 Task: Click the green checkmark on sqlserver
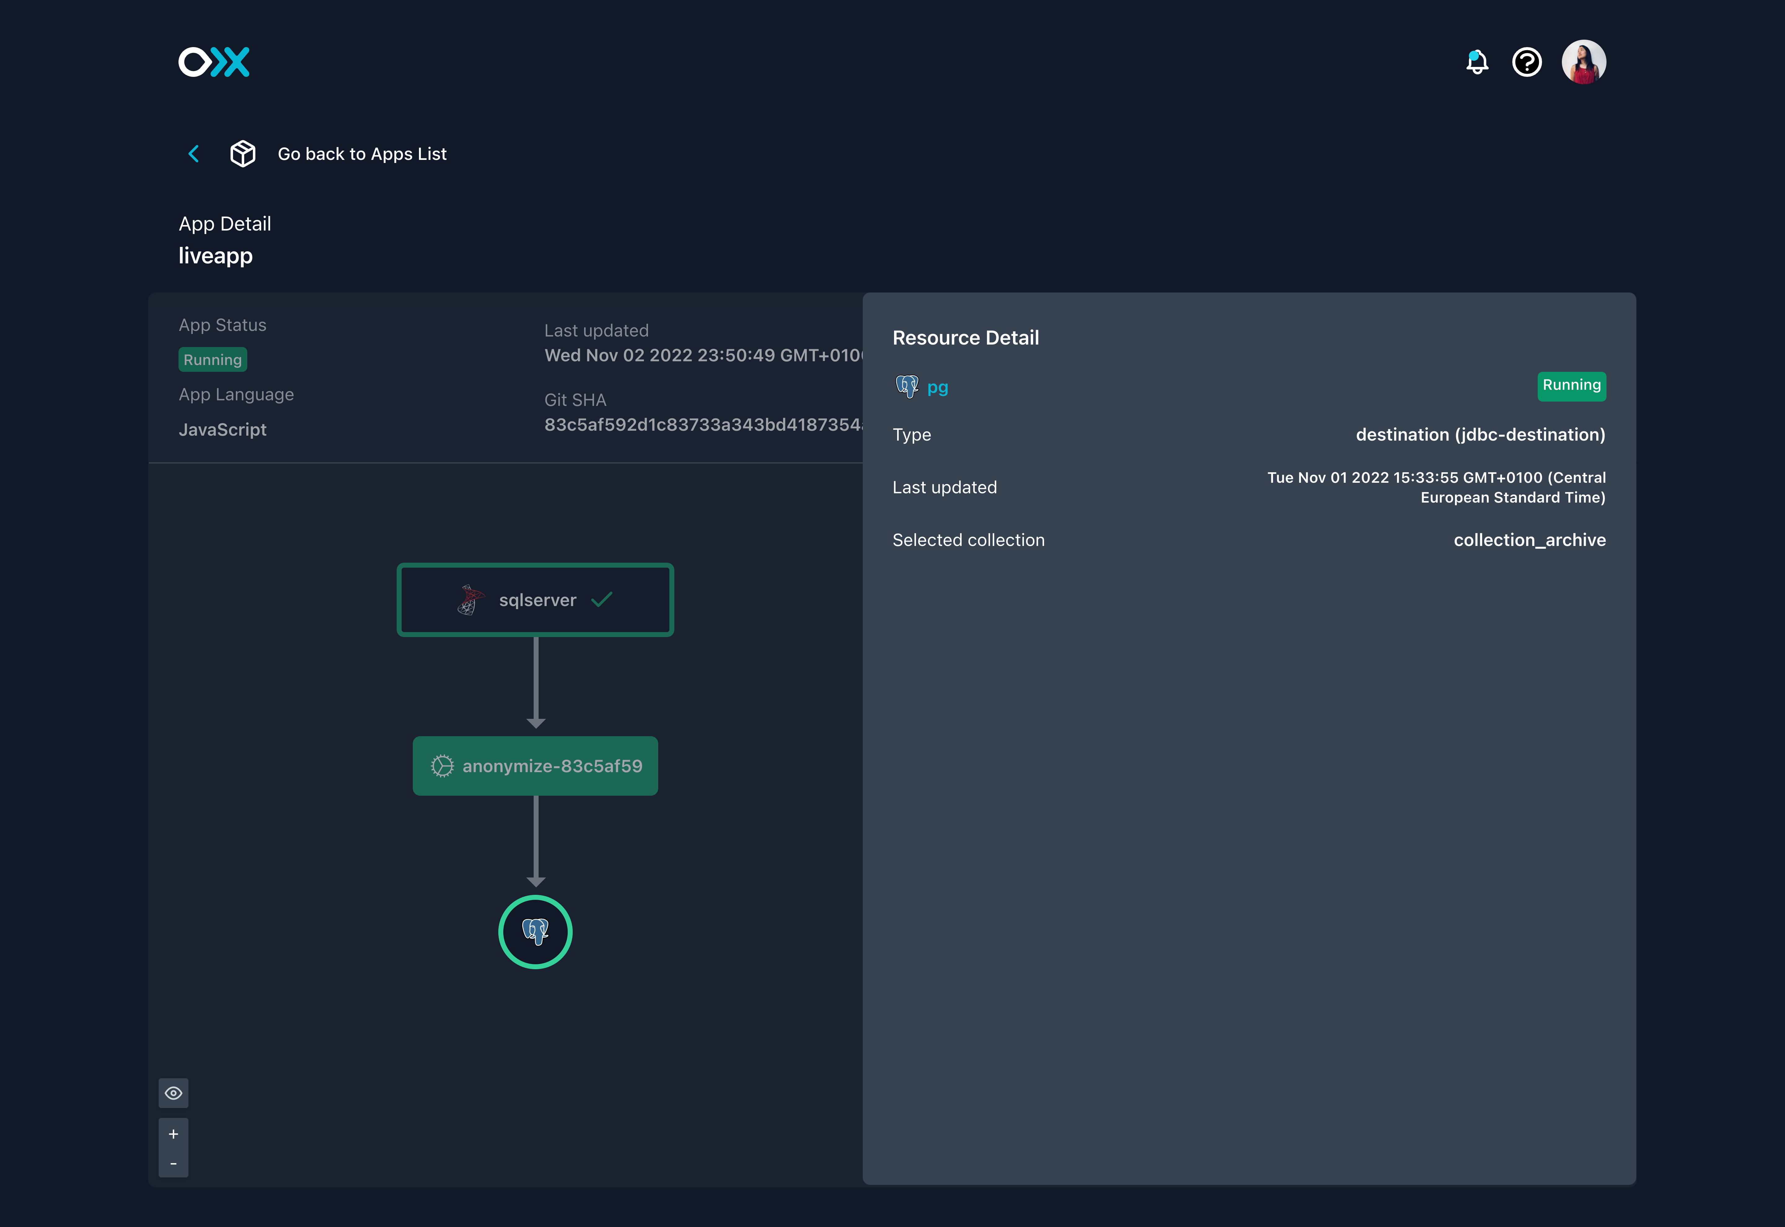(x=602, y=599)
